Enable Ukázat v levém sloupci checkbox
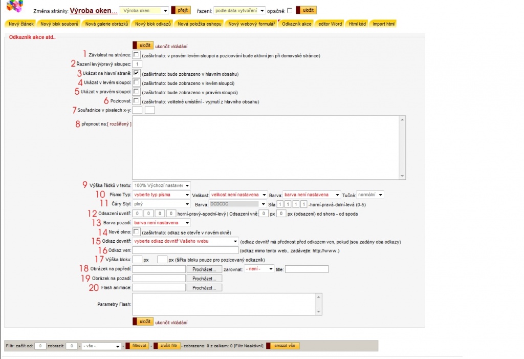The height and width of the screenshot is (359, 524). (x=136, y=82)
